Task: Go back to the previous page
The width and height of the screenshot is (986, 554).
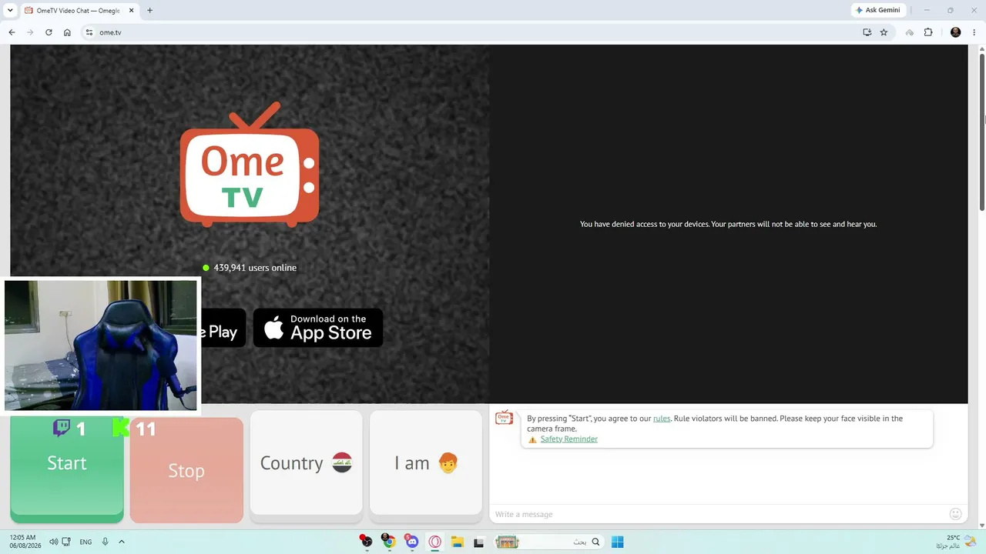Action: pos(12,32)
